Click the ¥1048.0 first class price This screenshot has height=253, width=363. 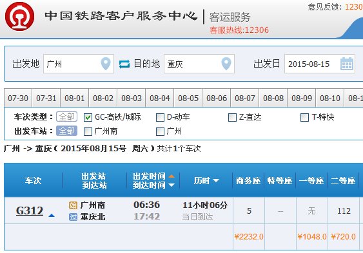click(x=312, y=237)
